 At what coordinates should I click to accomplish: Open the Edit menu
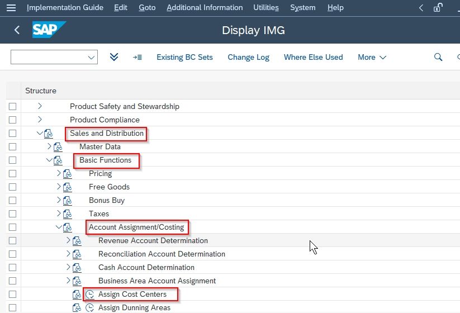point(121,8)
